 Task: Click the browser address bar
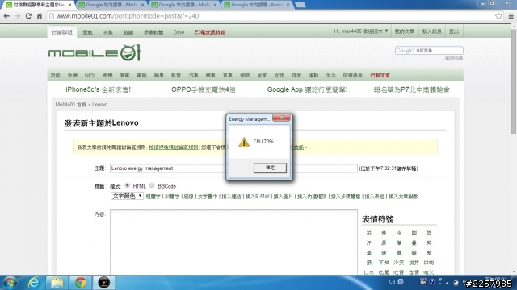click(x=271, y=16)
